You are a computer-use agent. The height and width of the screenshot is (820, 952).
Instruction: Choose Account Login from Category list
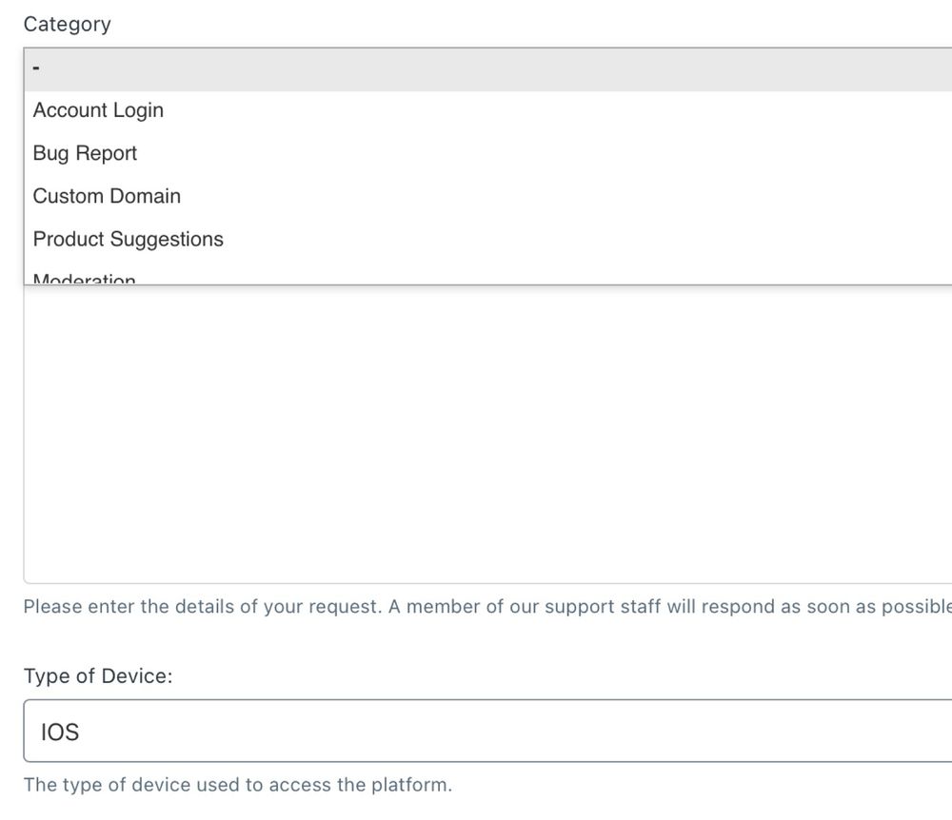[x=98, y=110]
